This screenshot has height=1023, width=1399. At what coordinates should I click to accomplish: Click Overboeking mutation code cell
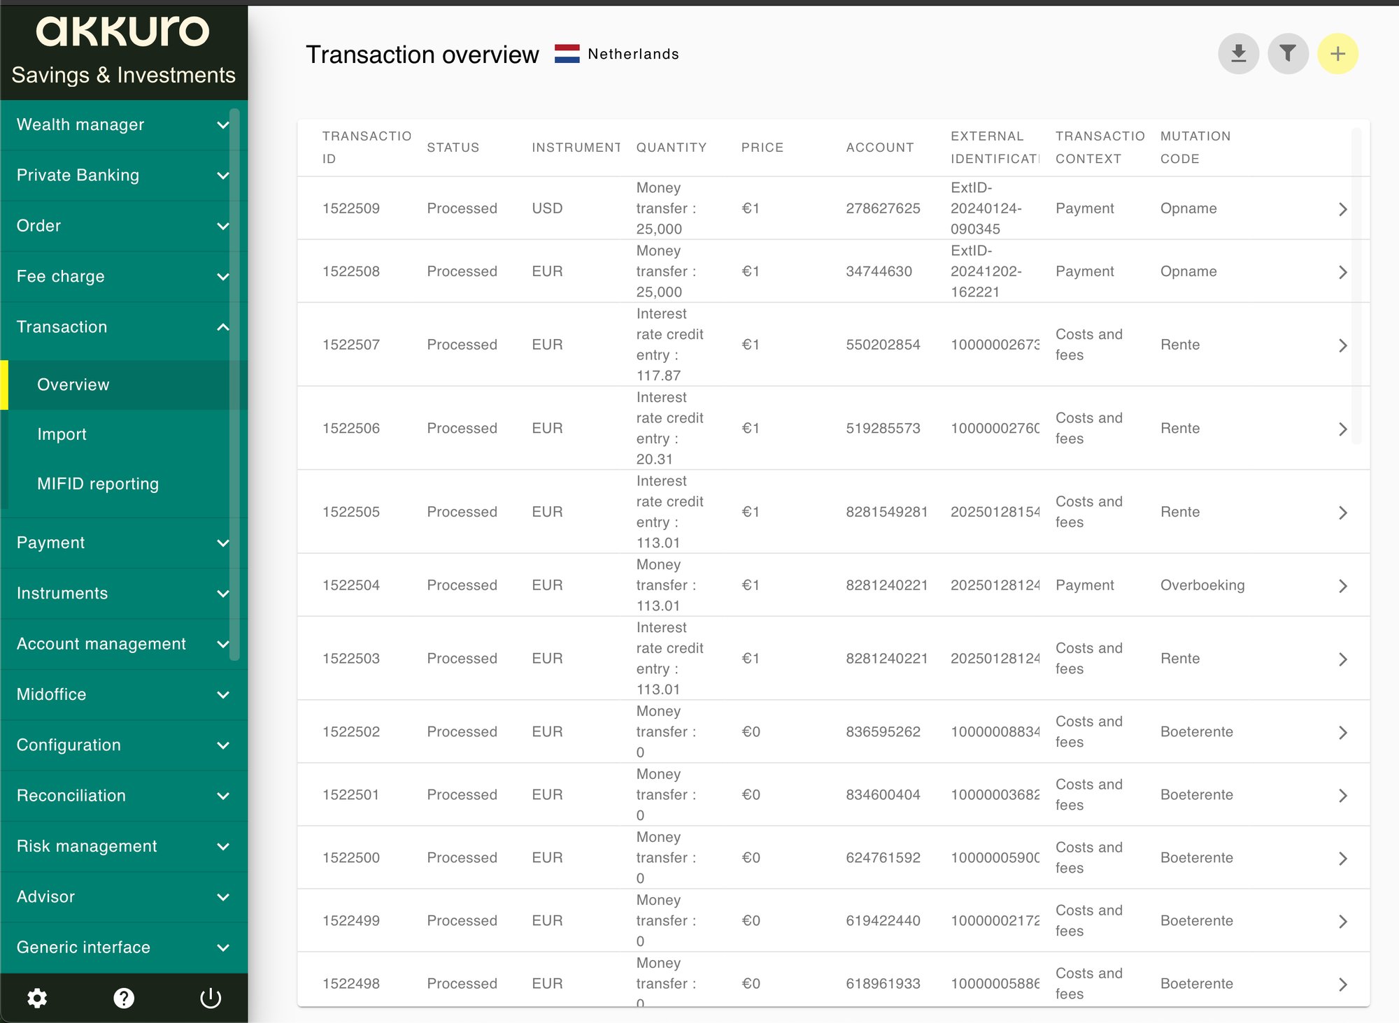pos(1202,585)
